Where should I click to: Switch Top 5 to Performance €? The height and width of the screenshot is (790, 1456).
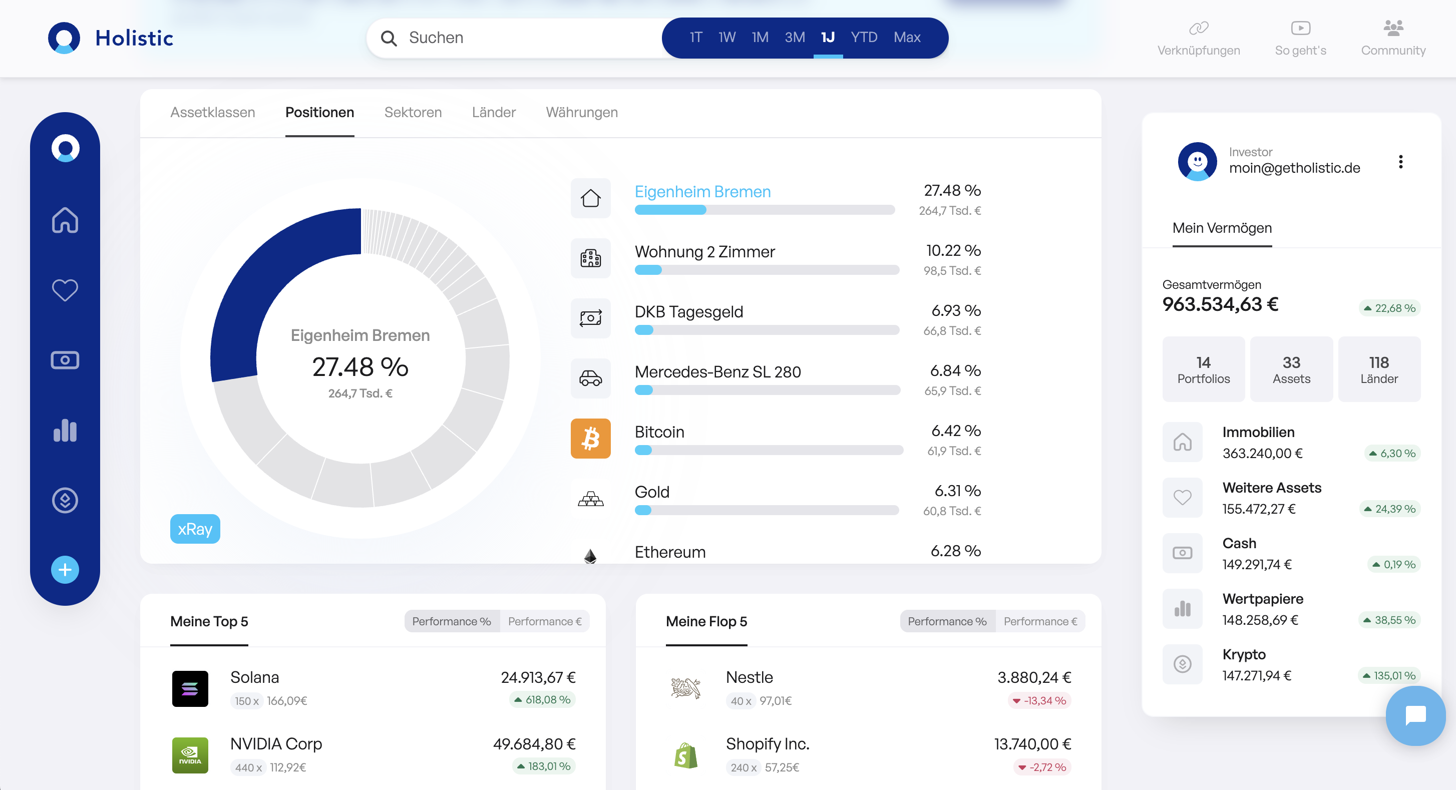545,621
